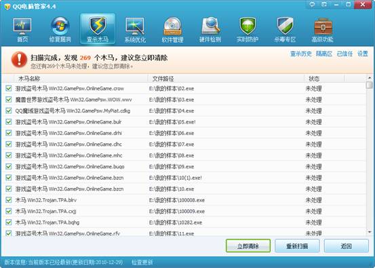Click the 未处理 status in the 02.exe row
Viewport: 375px width, 268px height.
pos(313,88)
